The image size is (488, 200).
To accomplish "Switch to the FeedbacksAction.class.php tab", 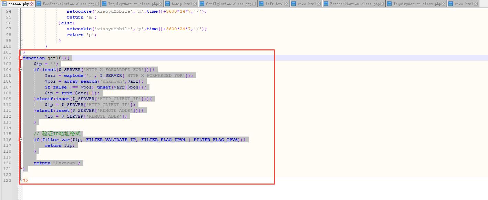I will (68, 4).
